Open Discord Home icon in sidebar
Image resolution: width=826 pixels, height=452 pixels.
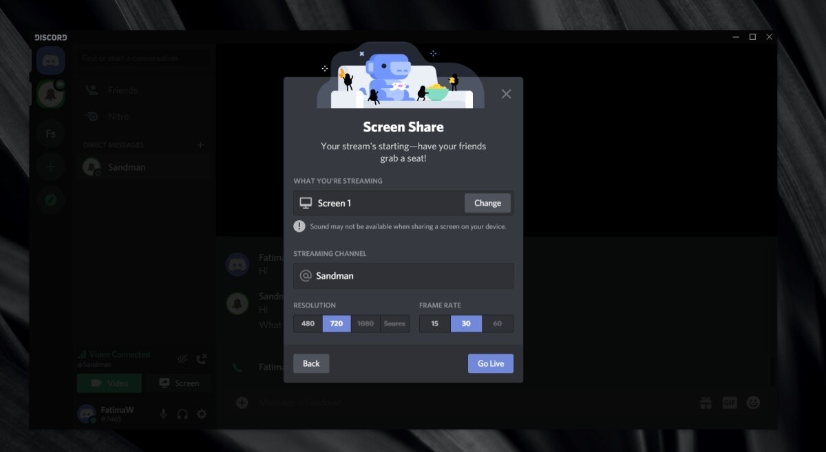51,61
